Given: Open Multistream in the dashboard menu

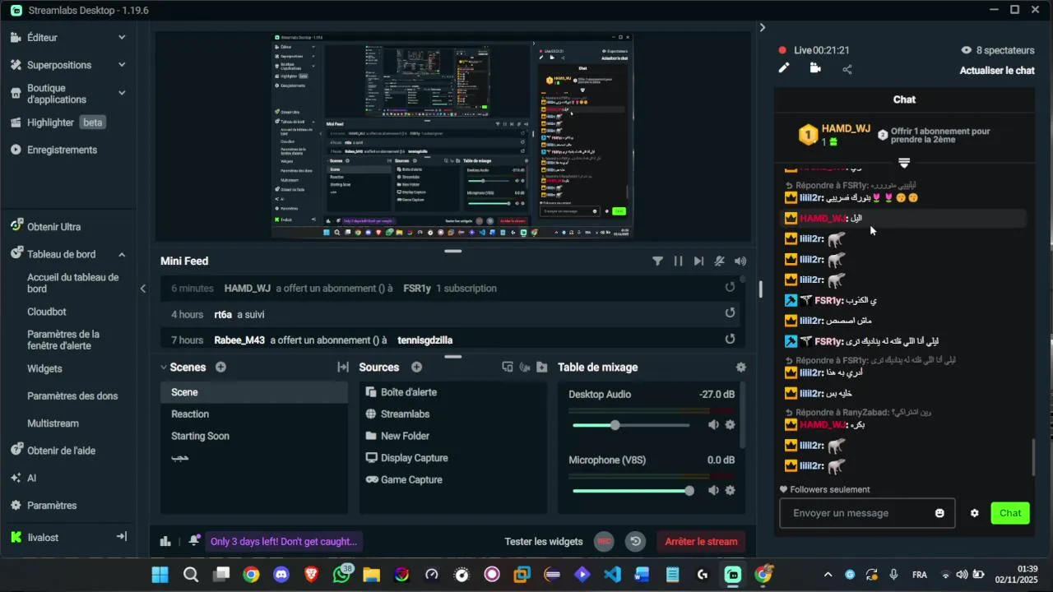Looking at the screenshot, I should tap(53, 423).
